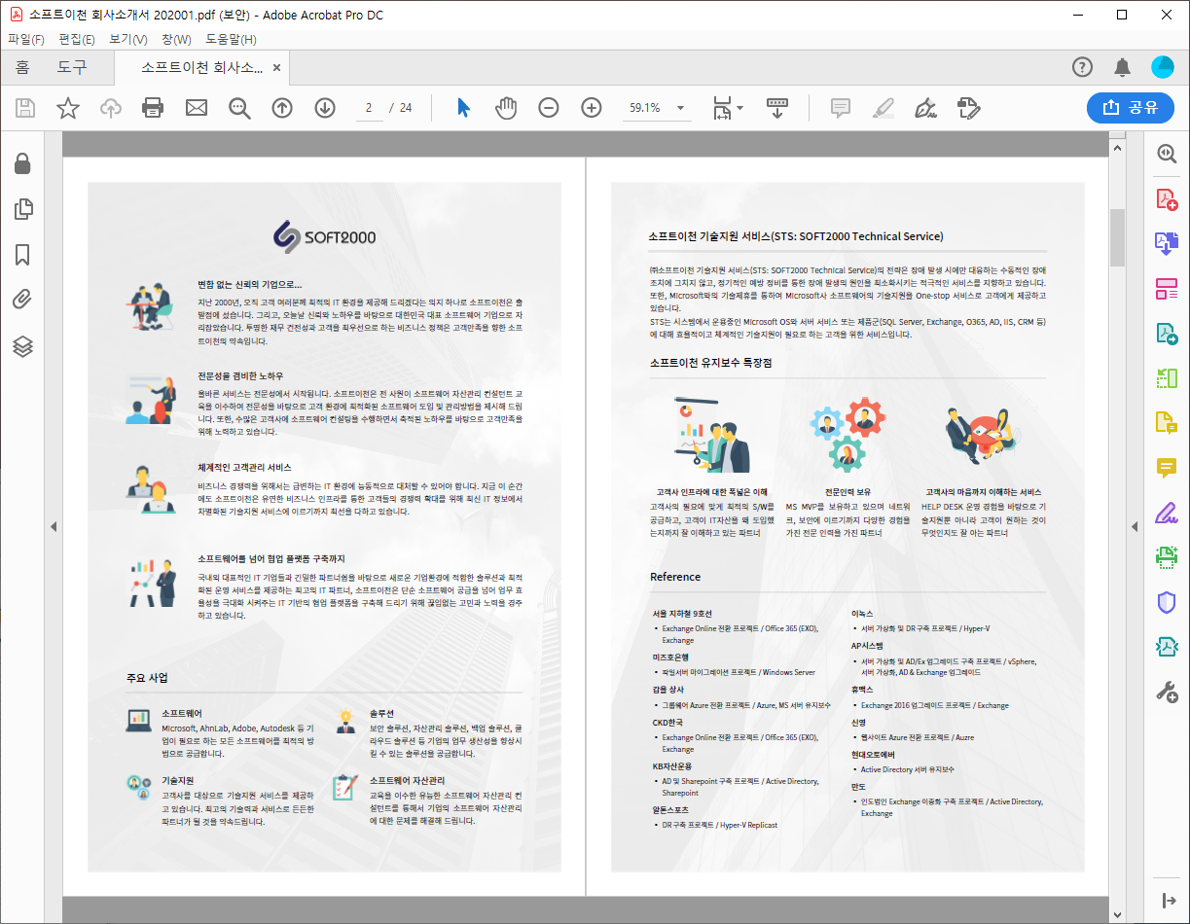Click the page number input field

[369, 108]
